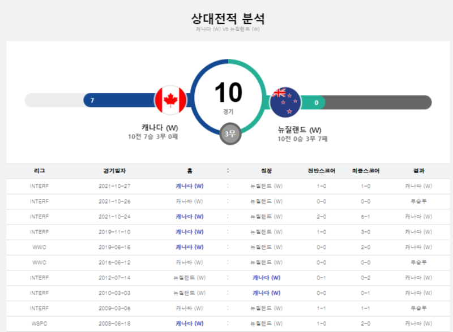Click the 최종스코어 column header

coord(366,171)
